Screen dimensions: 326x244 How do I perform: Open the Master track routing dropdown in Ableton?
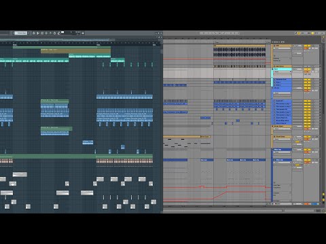tap(297, 204)
